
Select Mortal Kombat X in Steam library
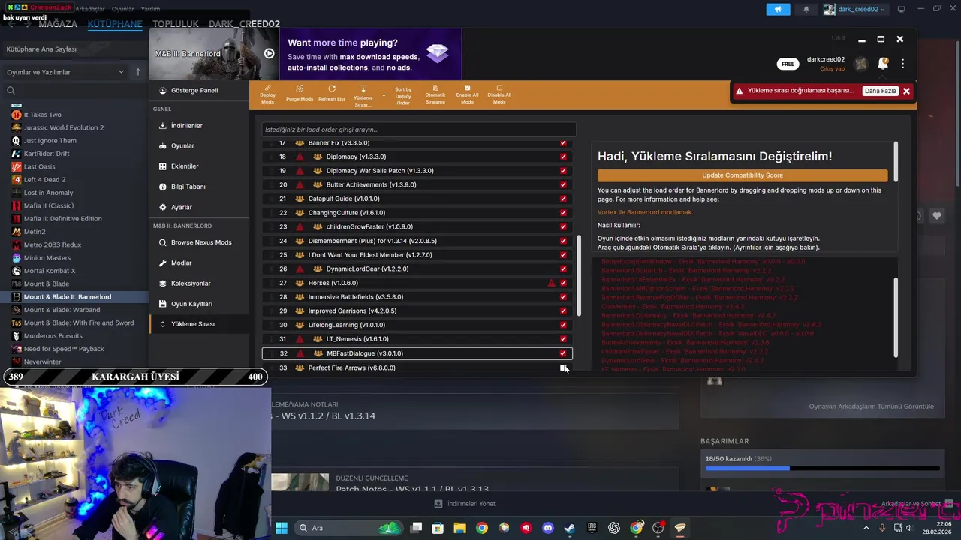[x=49, y=271]
